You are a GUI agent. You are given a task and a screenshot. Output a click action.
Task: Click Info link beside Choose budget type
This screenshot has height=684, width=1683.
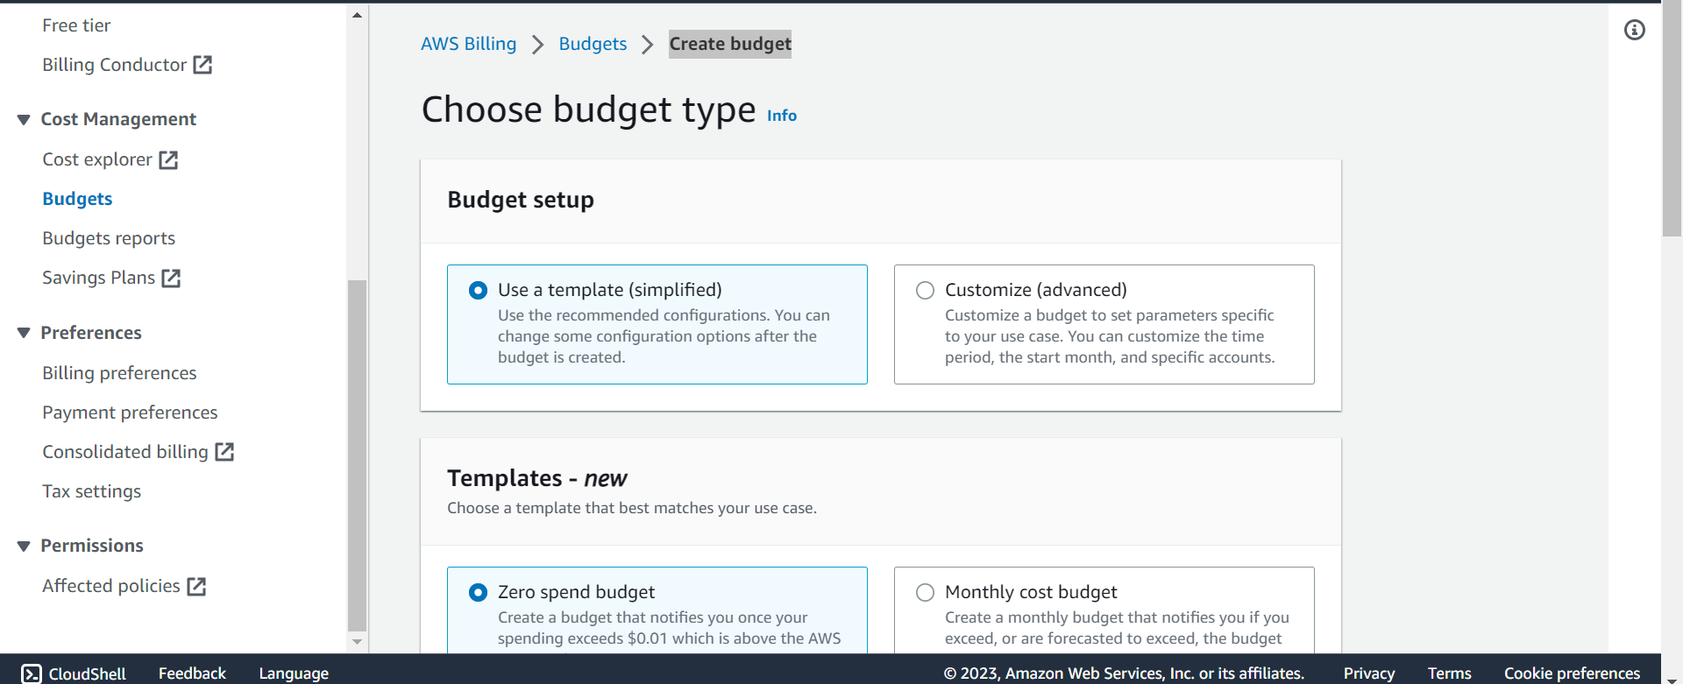point(782,116)
